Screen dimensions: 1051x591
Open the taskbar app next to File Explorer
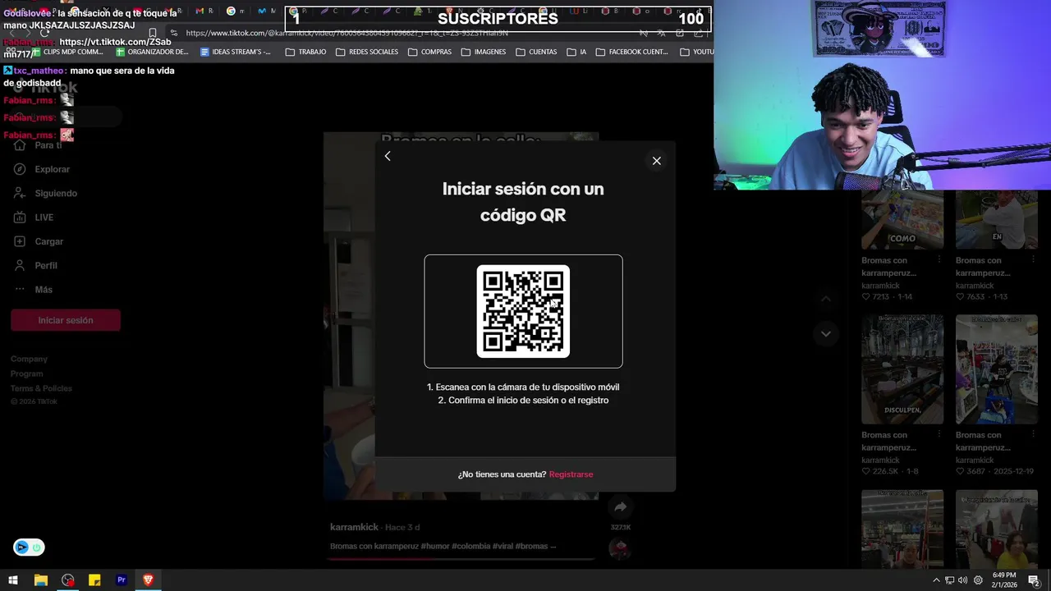[67, 580]
